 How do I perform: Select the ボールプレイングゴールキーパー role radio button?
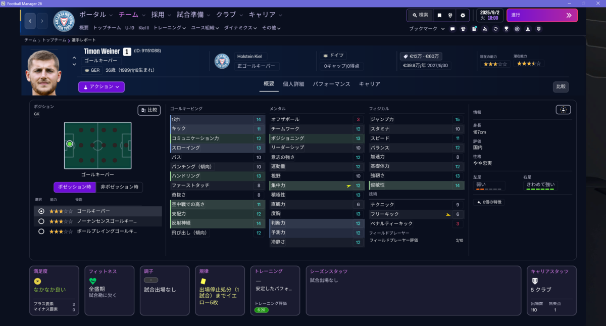(x=41, y=231)
